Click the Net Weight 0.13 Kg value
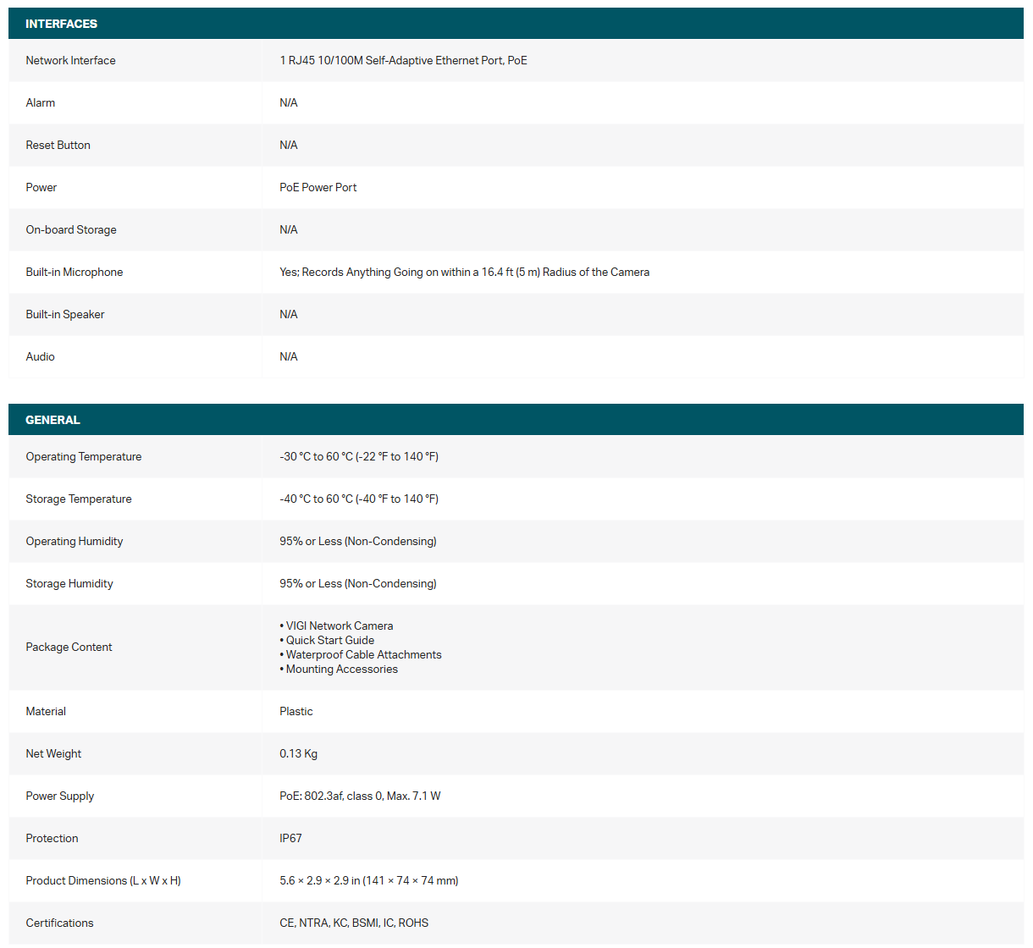The width and height of the screenshot is (1033, 948). pos(299,753)
